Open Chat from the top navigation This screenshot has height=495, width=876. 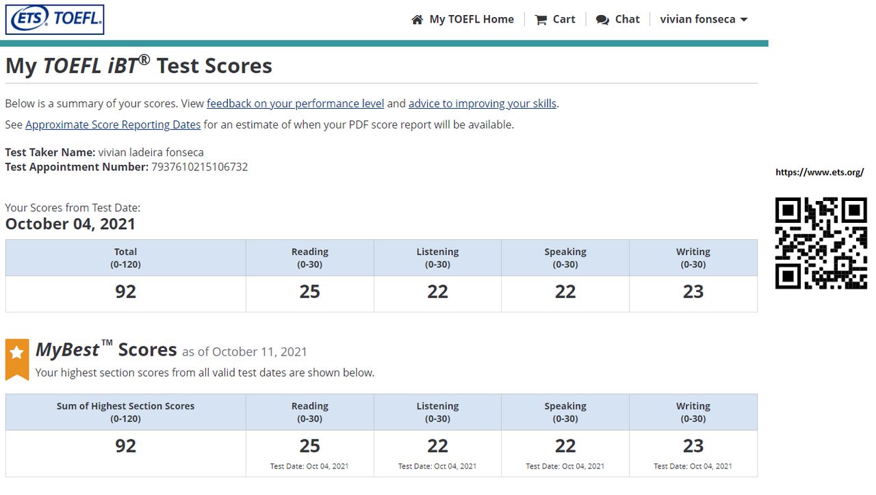tap(627, 19)
